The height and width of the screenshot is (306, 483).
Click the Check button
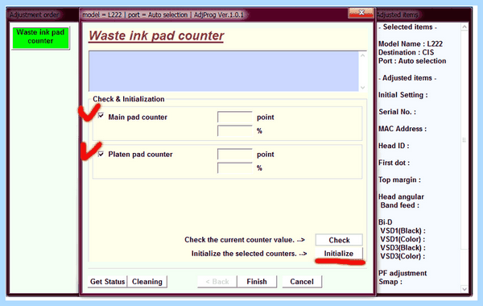pos(339,240)
